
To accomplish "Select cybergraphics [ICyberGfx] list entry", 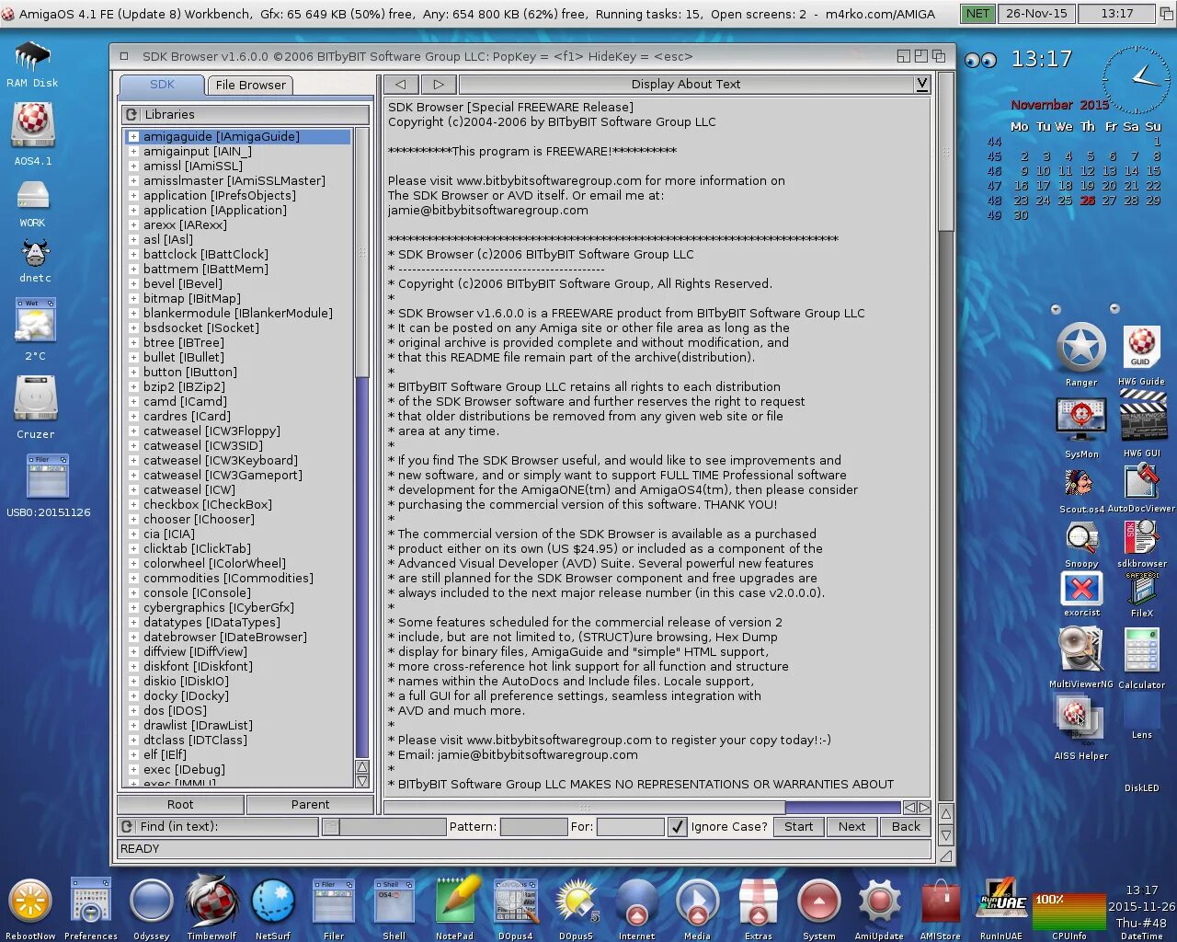I will (x=219, y=607).
